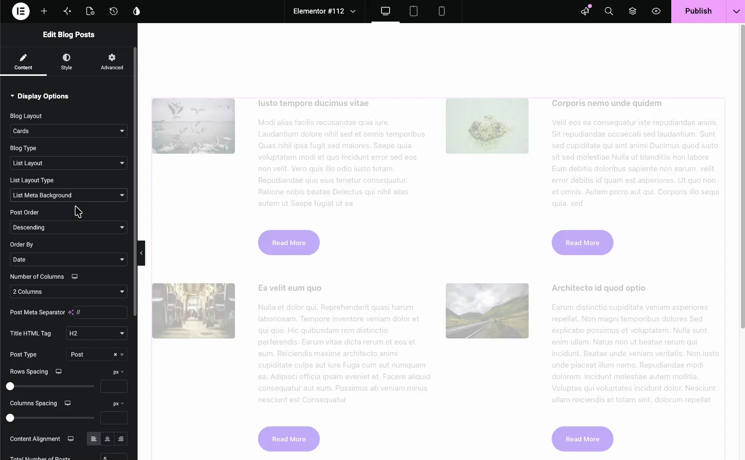Click the mountain road post thumbnail

(487, 311)
